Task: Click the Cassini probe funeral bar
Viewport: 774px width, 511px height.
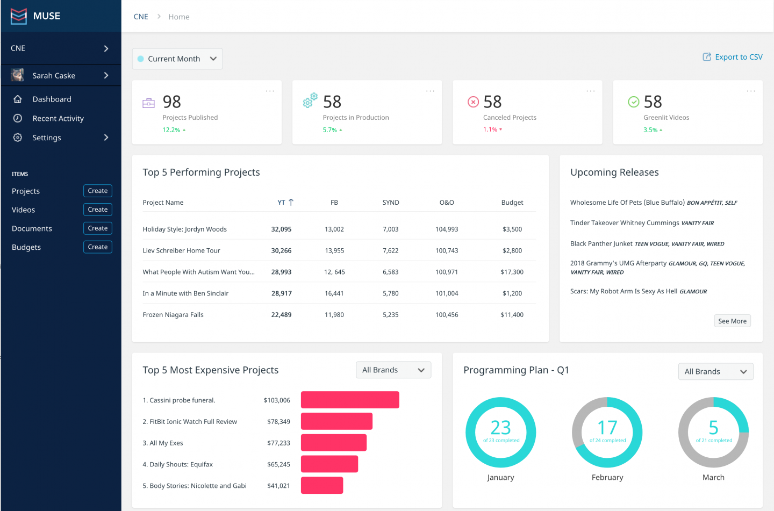Action: click(x=350, y=400)
